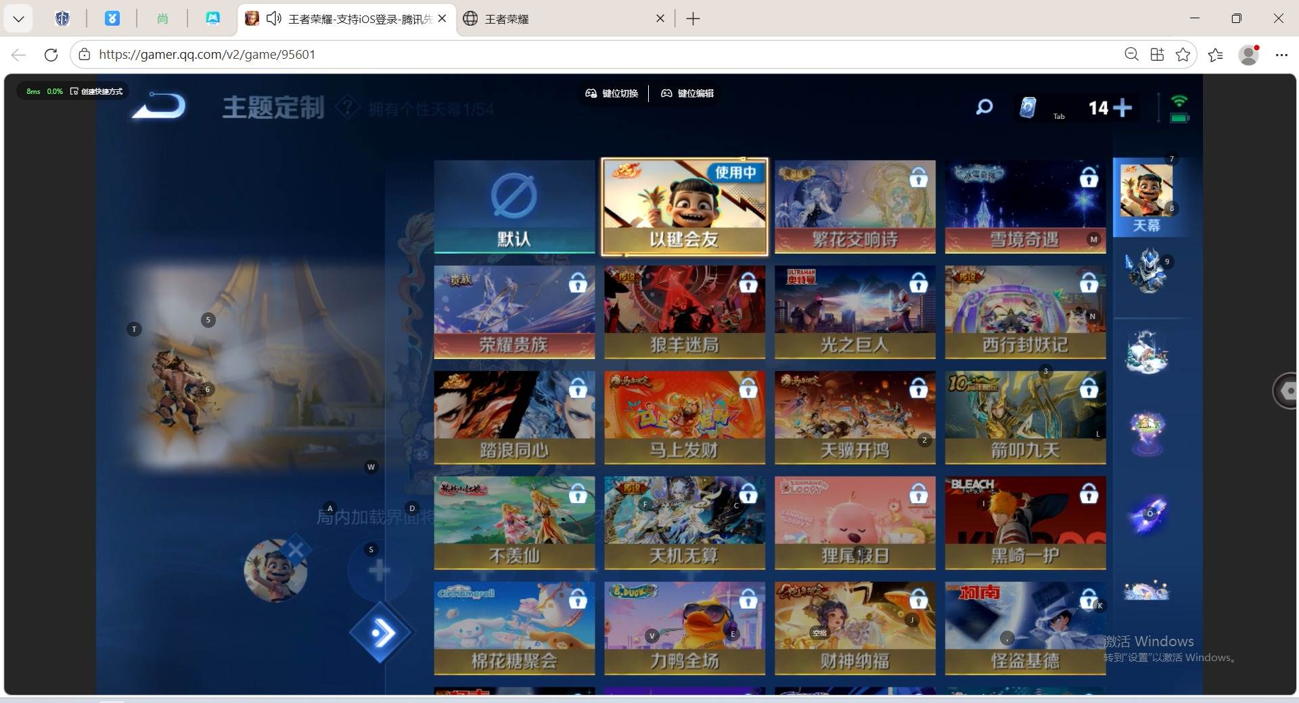The width and height of the screenshot is (1299, 703).
Task: Select the 力鸭全场 theme card
Action: (685, 629)
